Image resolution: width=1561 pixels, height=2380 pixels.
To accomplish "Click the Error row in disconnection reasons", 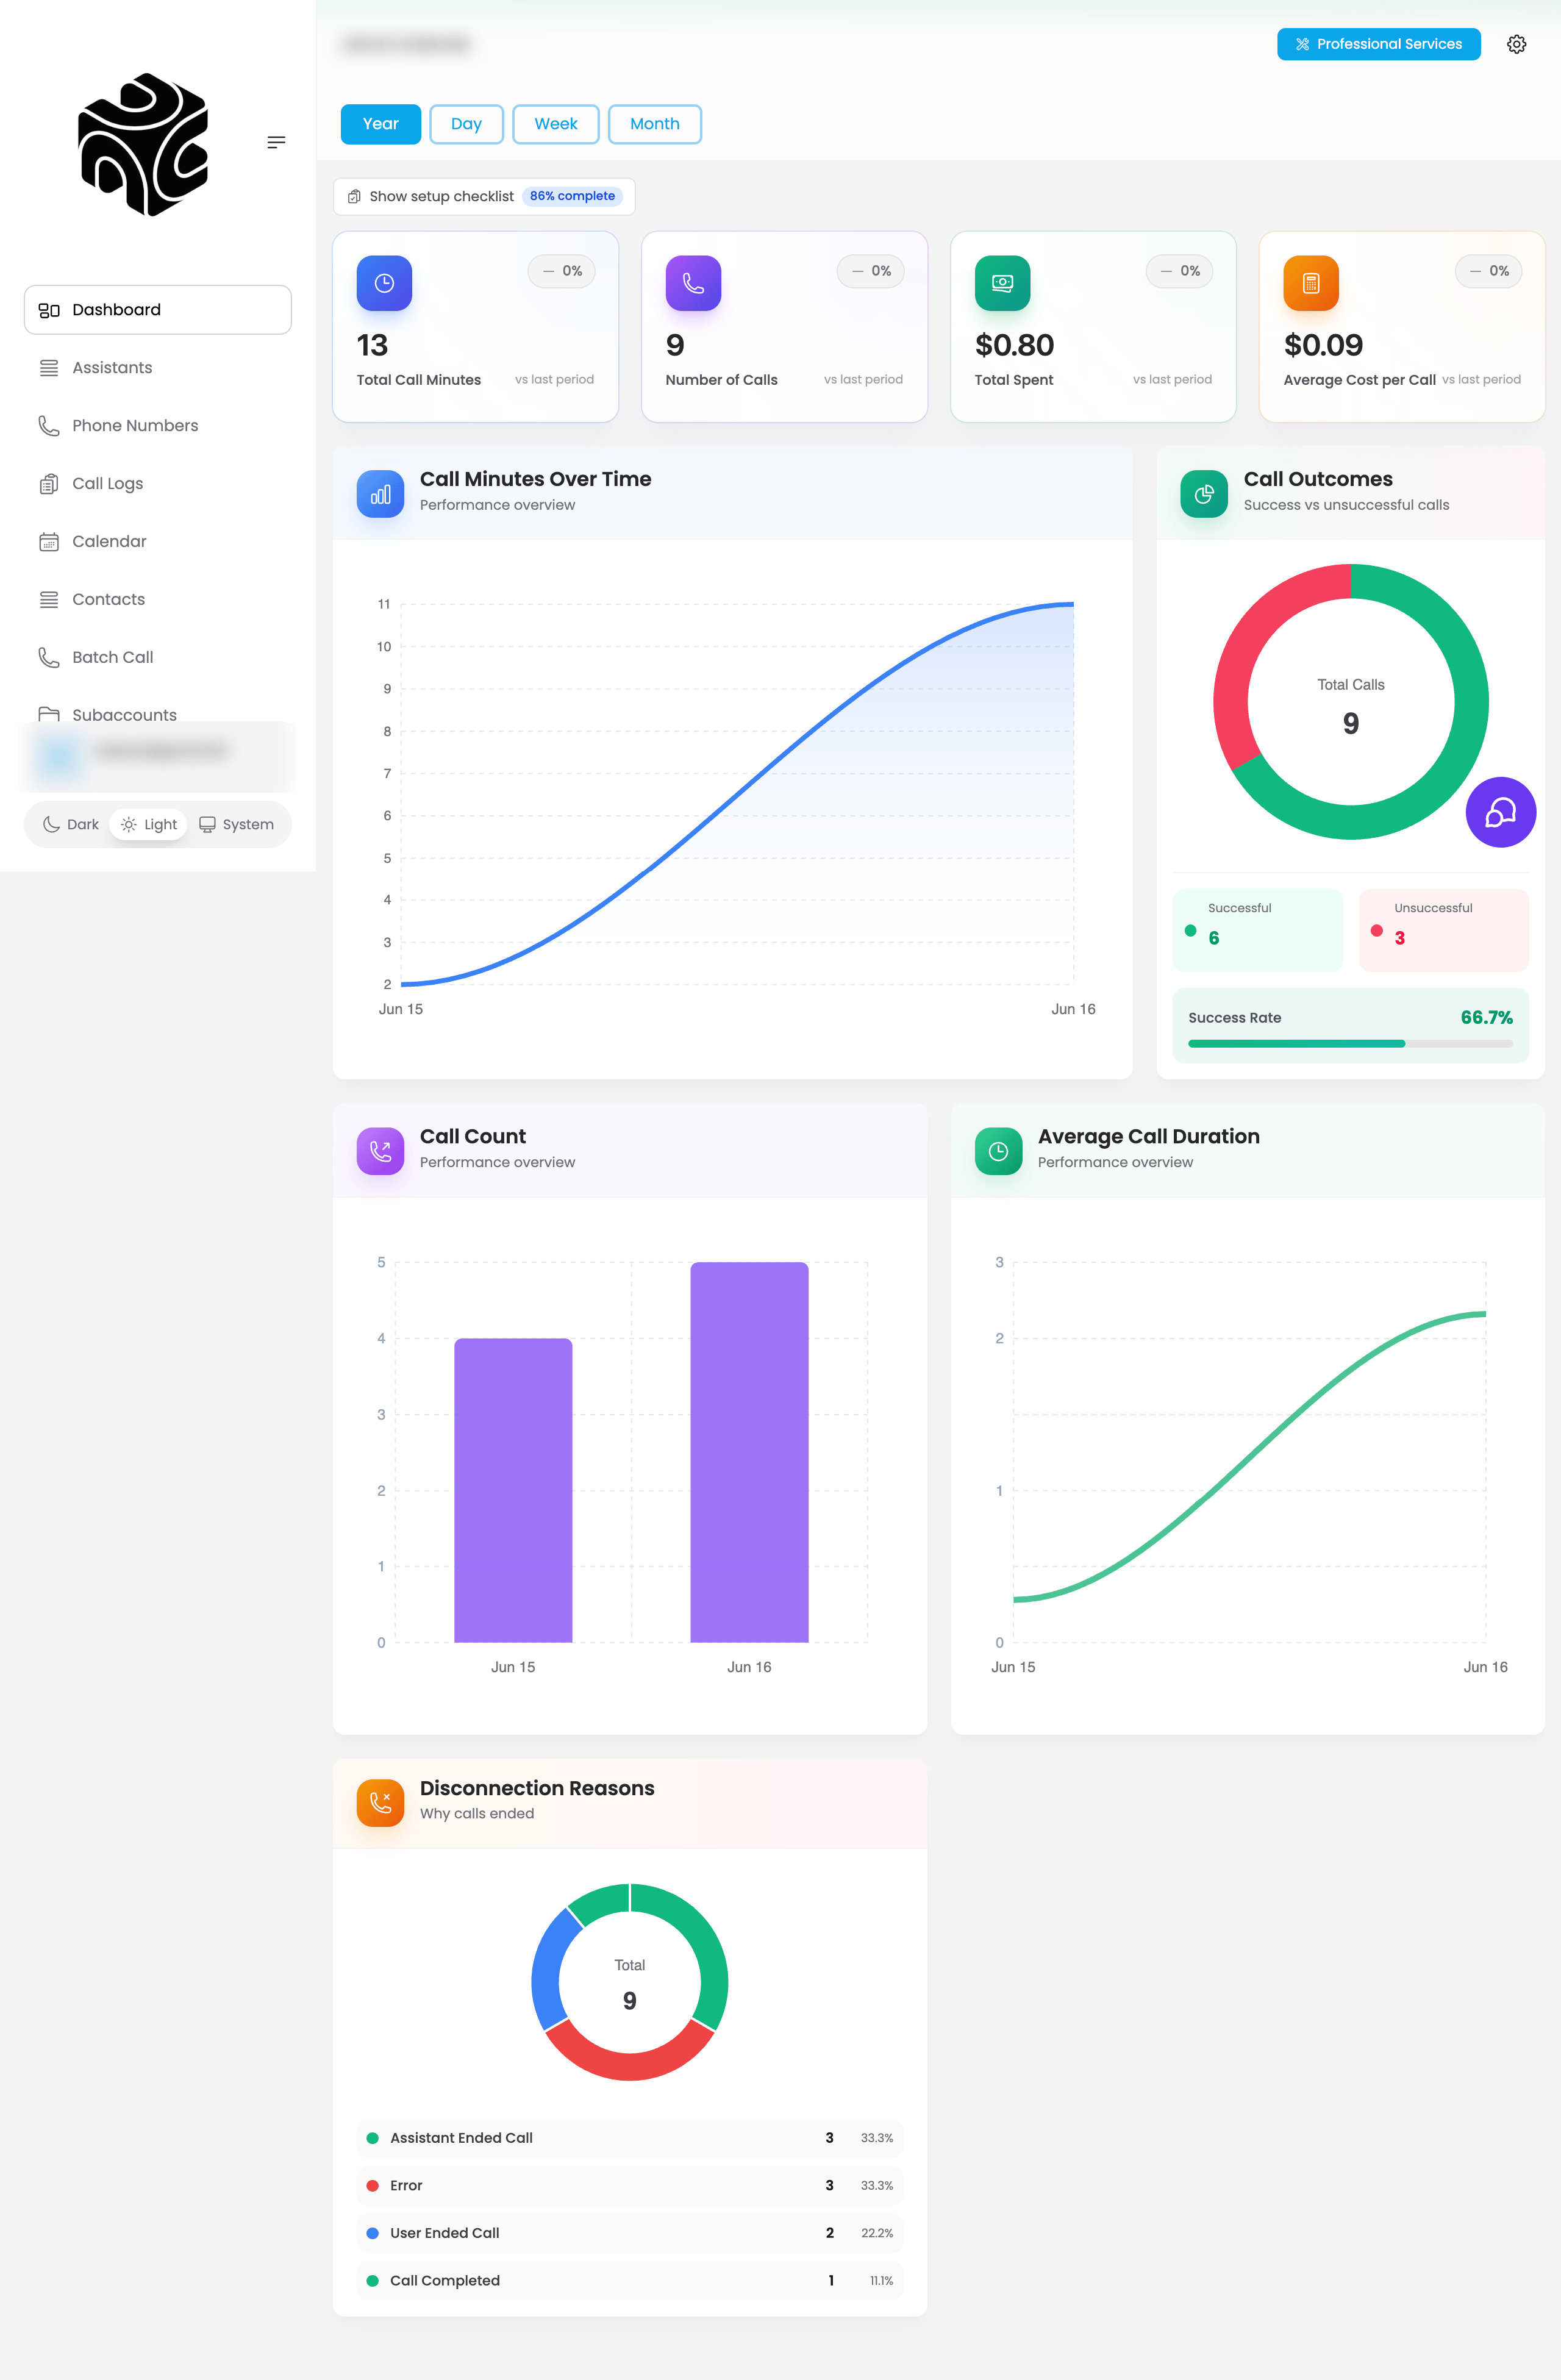I will pyautogui.click(x=630, y=2186).
